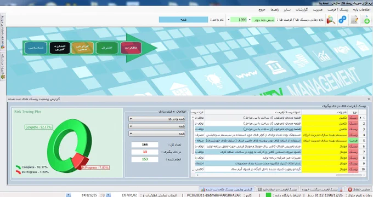The image size is (373, 197).
Task: Click the green کنترل stage button on arrow
Action: 107,48
